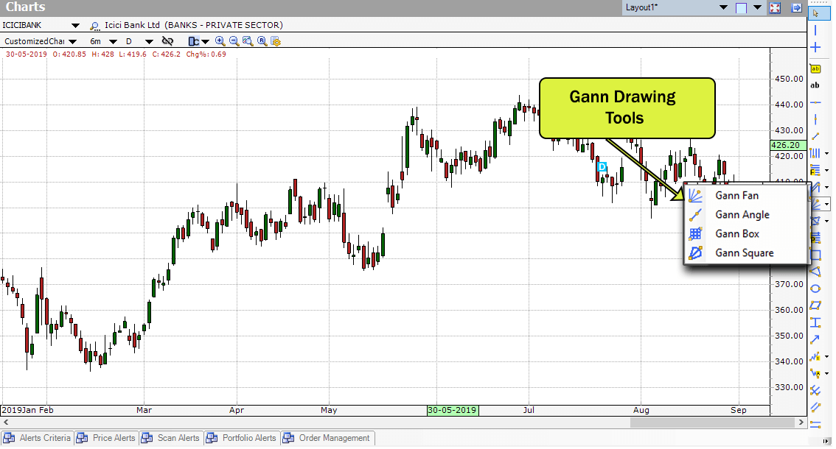Click the maximize layout icon
The height and width of the screenshot is (449, 836).
(774, 7)
